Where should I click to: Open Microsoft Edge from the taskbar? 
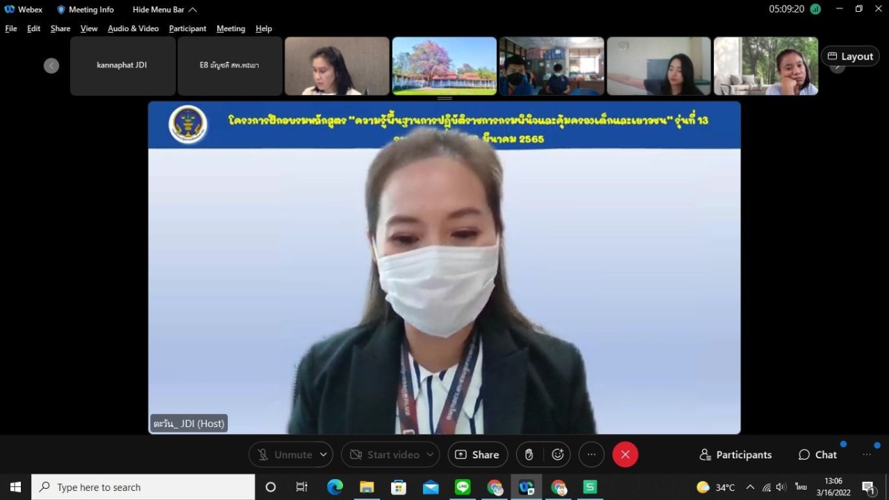[335, 487]
